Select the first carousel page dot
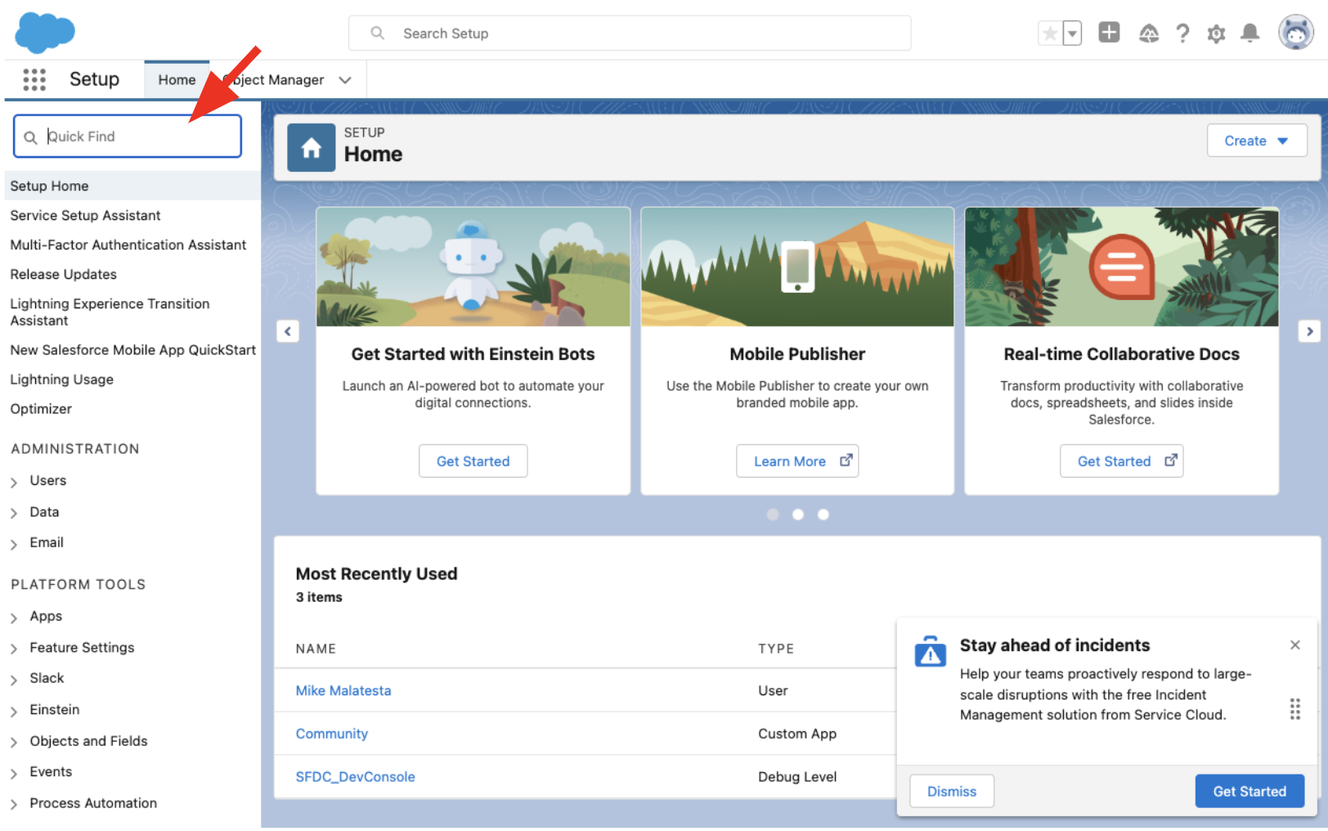 [x=773, y=514]
